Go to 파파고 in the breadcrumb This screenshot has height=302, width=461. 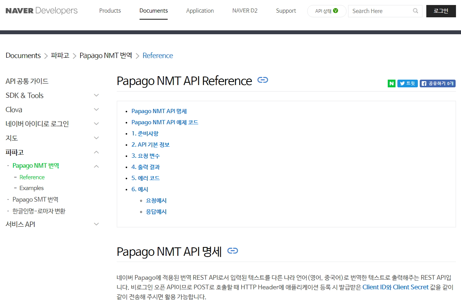[60, 55]
